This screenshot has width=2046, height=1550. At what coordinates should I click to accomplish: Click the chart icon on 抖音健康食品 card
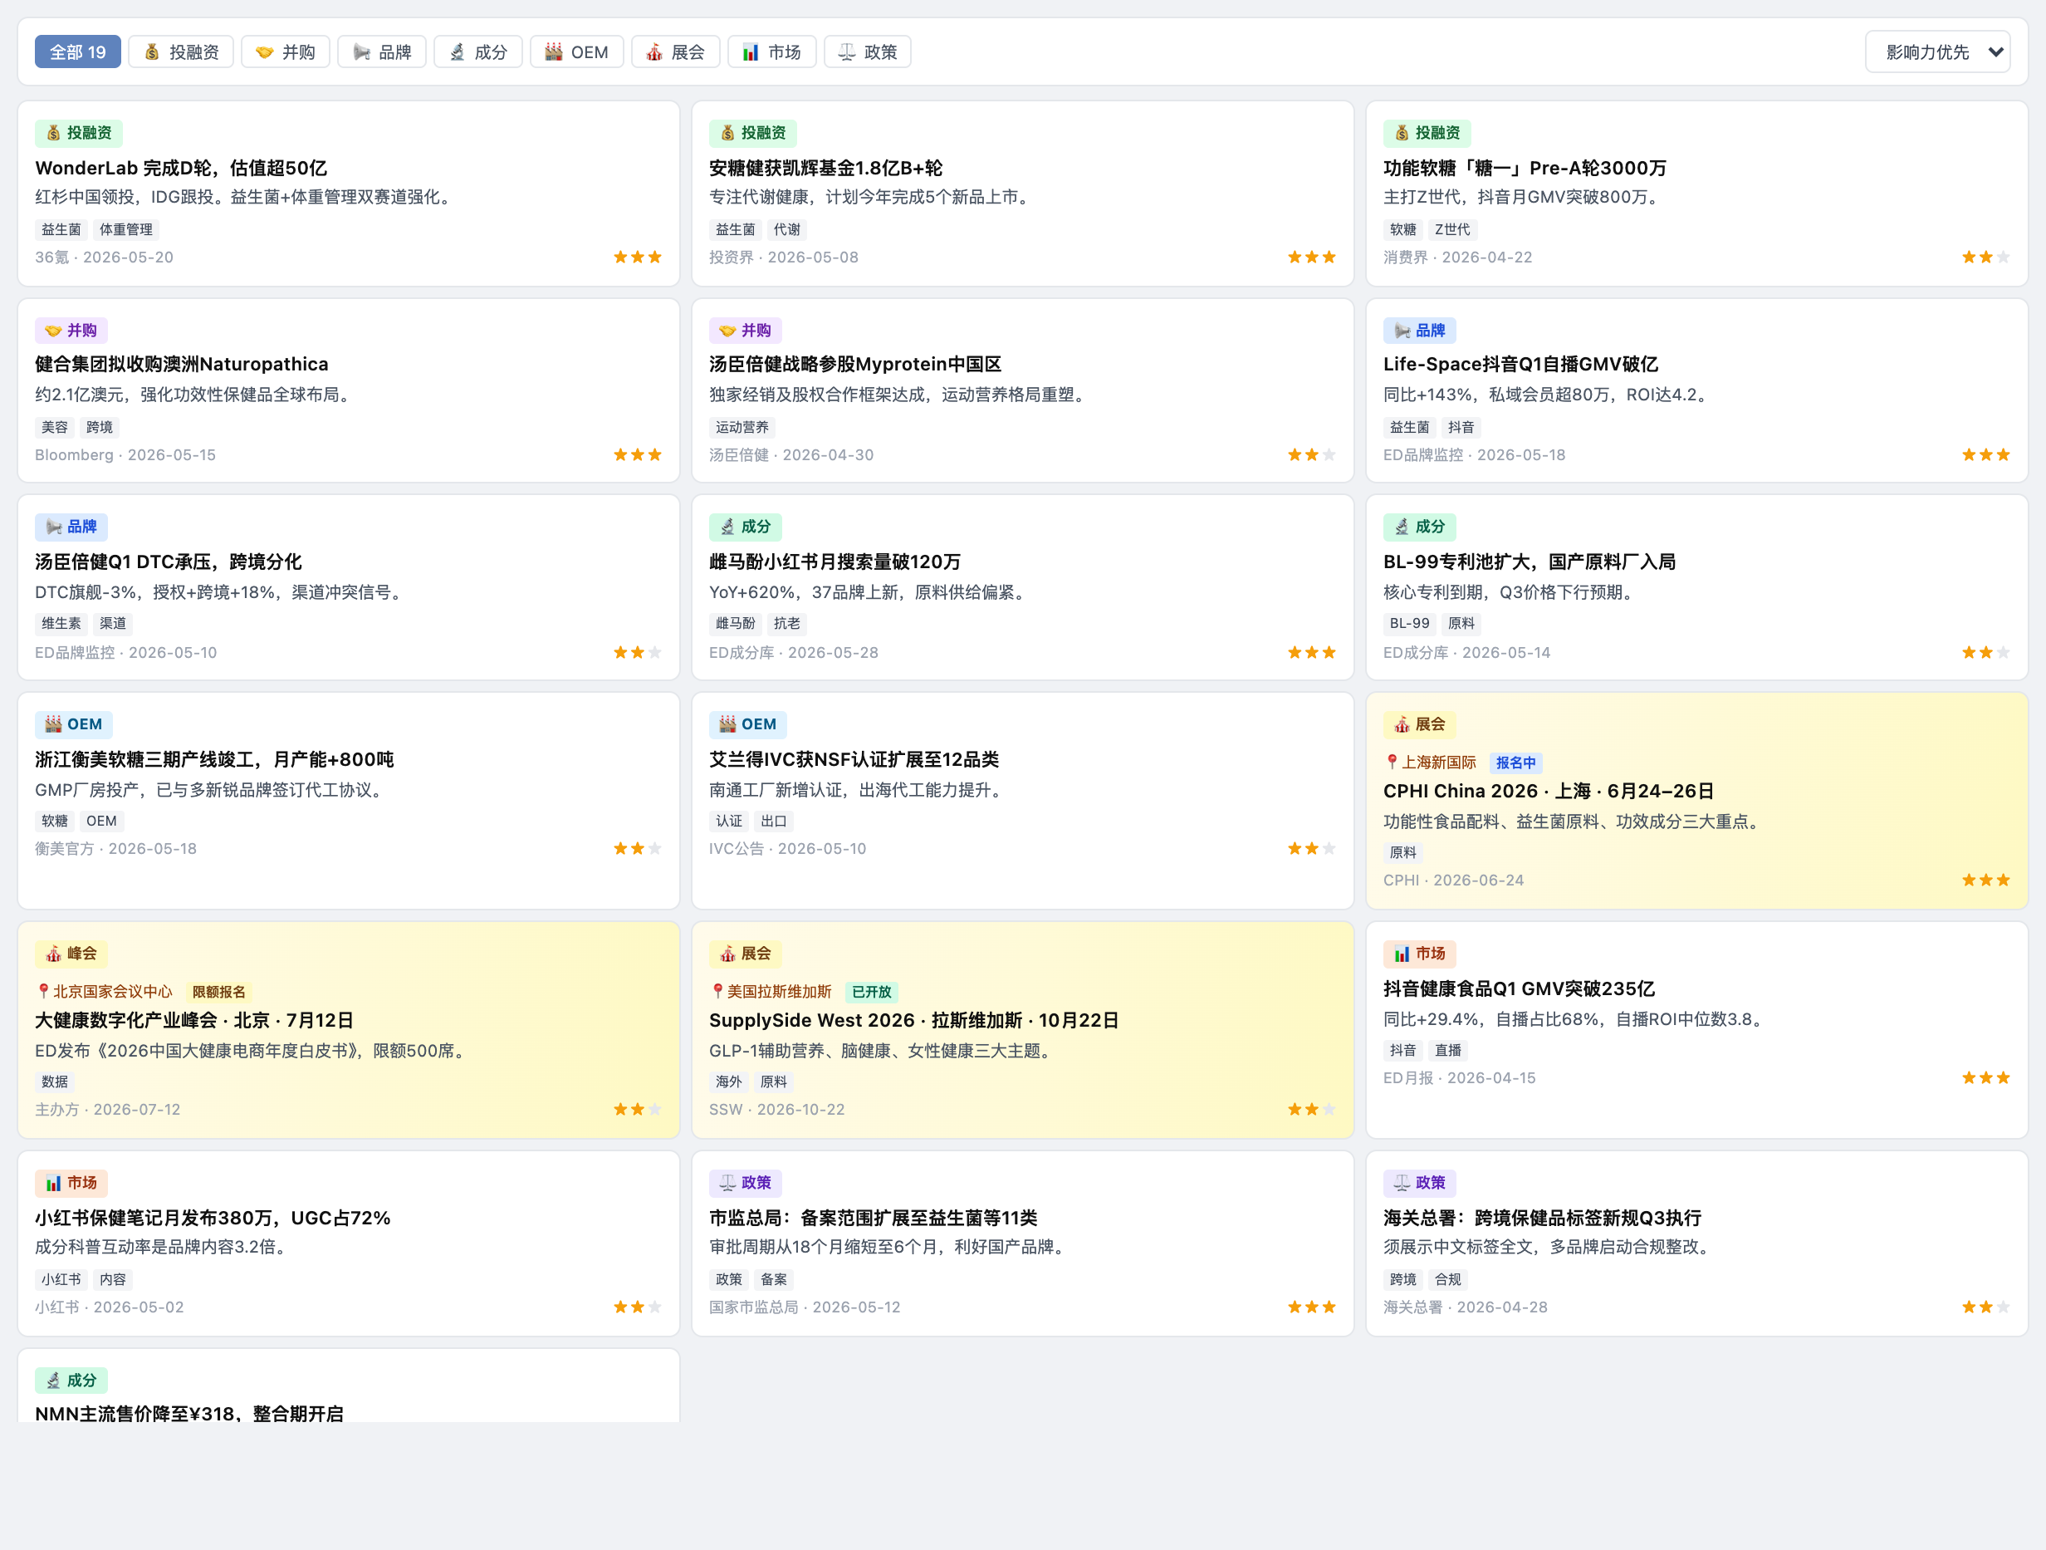click(1402, 953)
